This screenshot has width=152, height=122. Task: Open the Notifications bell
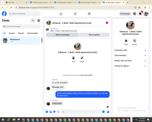tap(140, 14)
